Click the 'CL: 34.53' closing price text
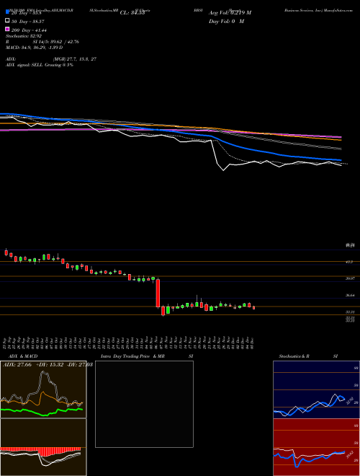Screen dimensions: 360x476 coord(132,13)
